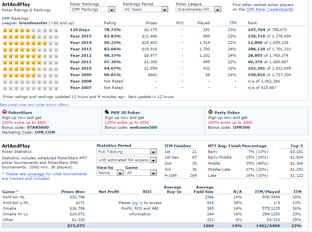
Task: Click Not Rated for Year 2008
Action: 113,81
